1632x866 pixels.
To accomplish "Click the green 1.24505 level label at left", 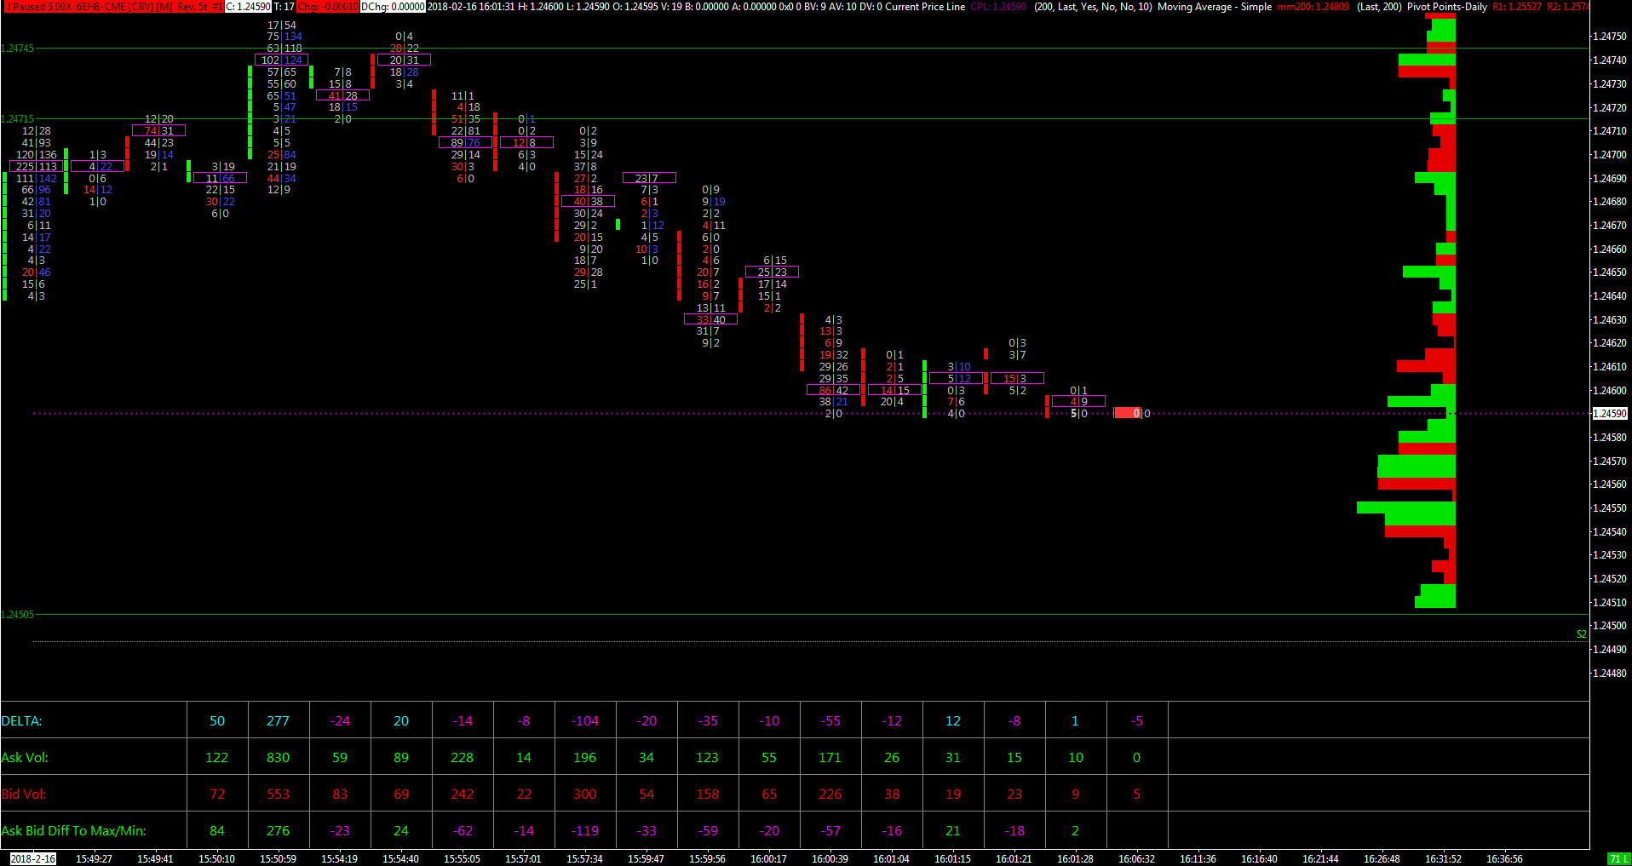I will click(18, 615).
